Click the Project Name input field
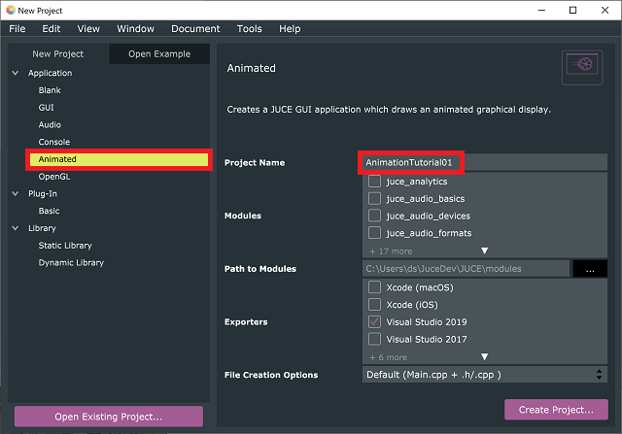The height and width of the screenshot is (434, 622). [484, 162]
